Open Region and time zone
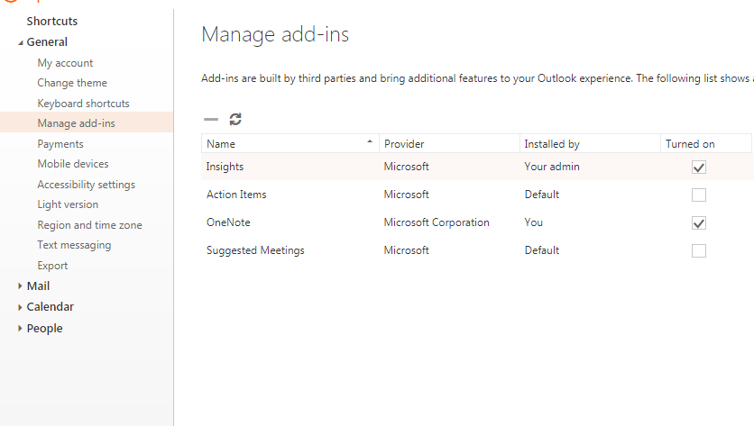 (90, 225)
